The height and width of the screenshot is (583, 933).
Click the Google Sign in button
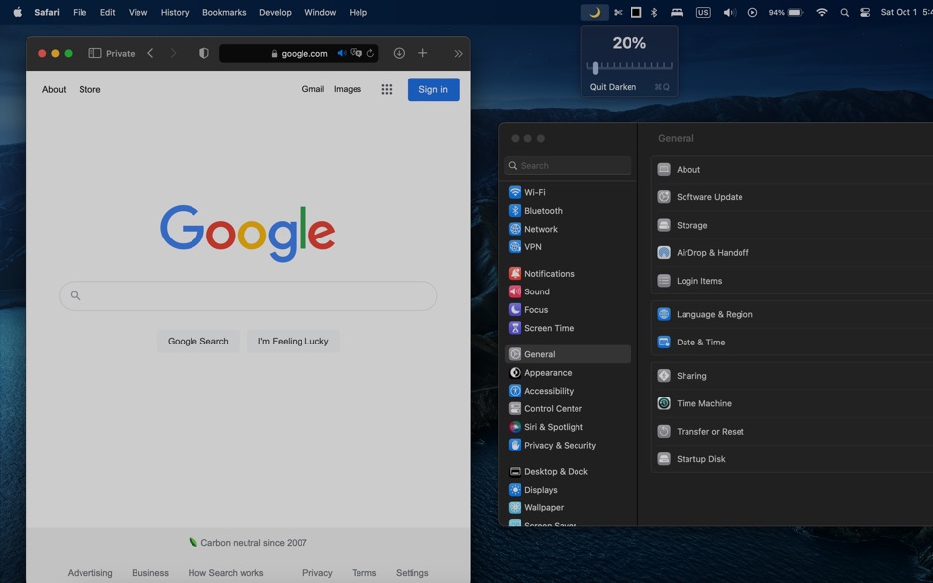point(433,89)
